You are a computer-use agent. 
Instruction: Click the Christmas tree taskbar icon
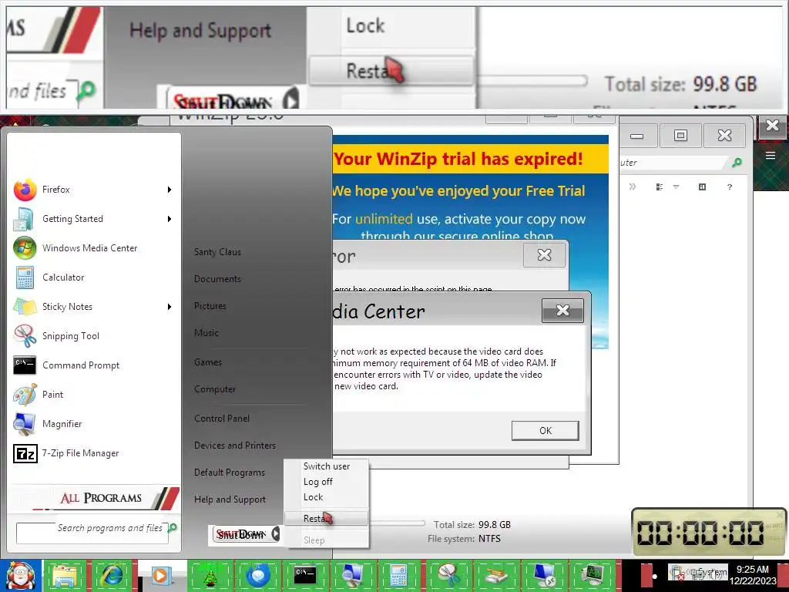click(210, 575)
